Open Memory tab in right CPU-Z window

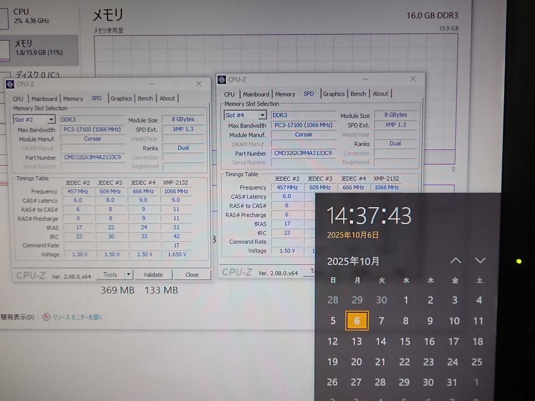click(285, 94)
